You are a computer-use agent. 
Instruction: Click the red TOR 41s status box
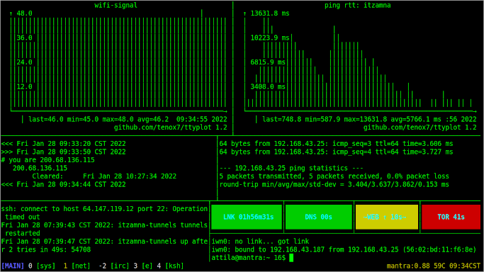click(x=451, y=217)
